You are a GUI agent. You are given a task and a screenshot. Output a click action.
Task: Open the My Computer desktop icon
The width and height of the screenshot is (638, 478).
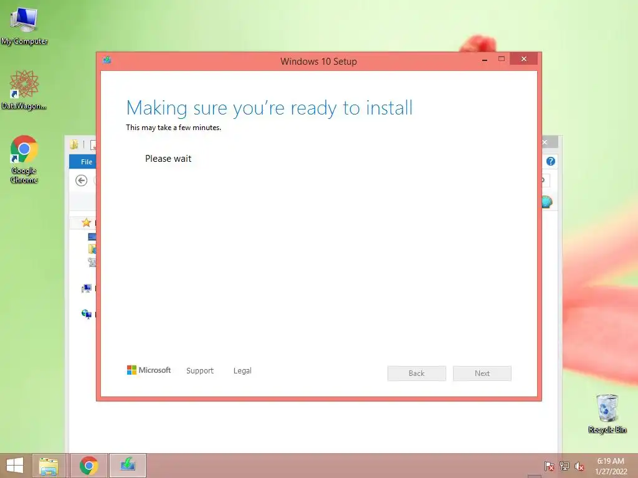(24, 26)
